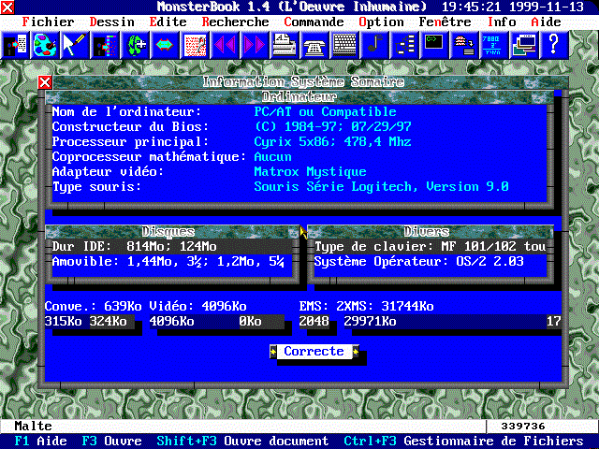Viewport: 599px width, 449px height.
Task: Click the tree hierarchy diagram icon
Action: pyautogui.click(x=404, y=45)
